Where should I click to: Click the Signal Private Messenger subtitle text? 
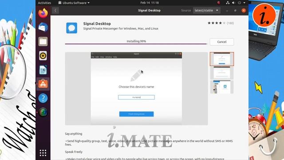tap(121, 28)
